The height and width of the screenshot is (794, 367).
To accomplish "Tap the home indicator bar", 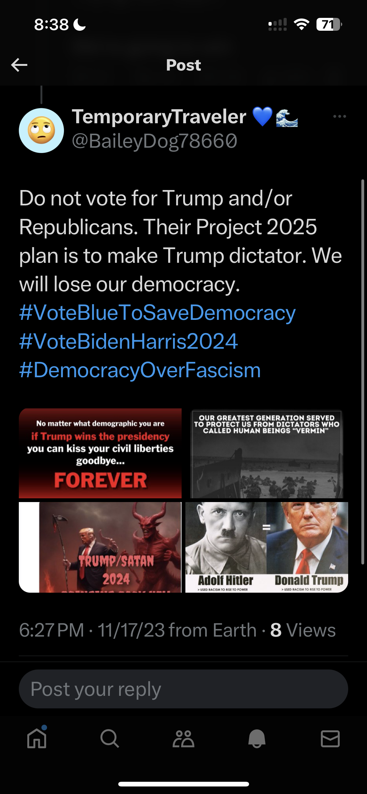I will tap(183, 784).
